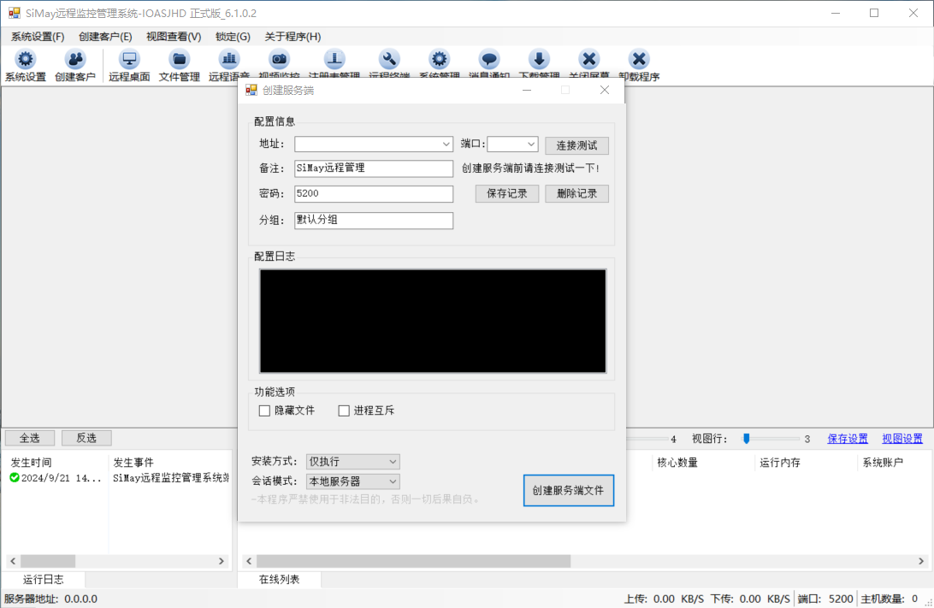Click the 保存设置 link
Viewport: 934px width, 608px height.
[x=847, y=439]
